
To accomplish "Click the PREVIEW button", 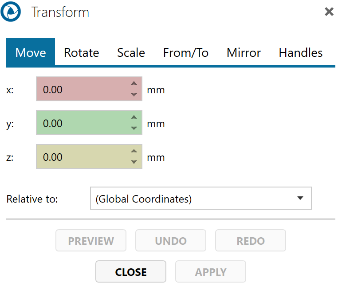I will [91, 241].
